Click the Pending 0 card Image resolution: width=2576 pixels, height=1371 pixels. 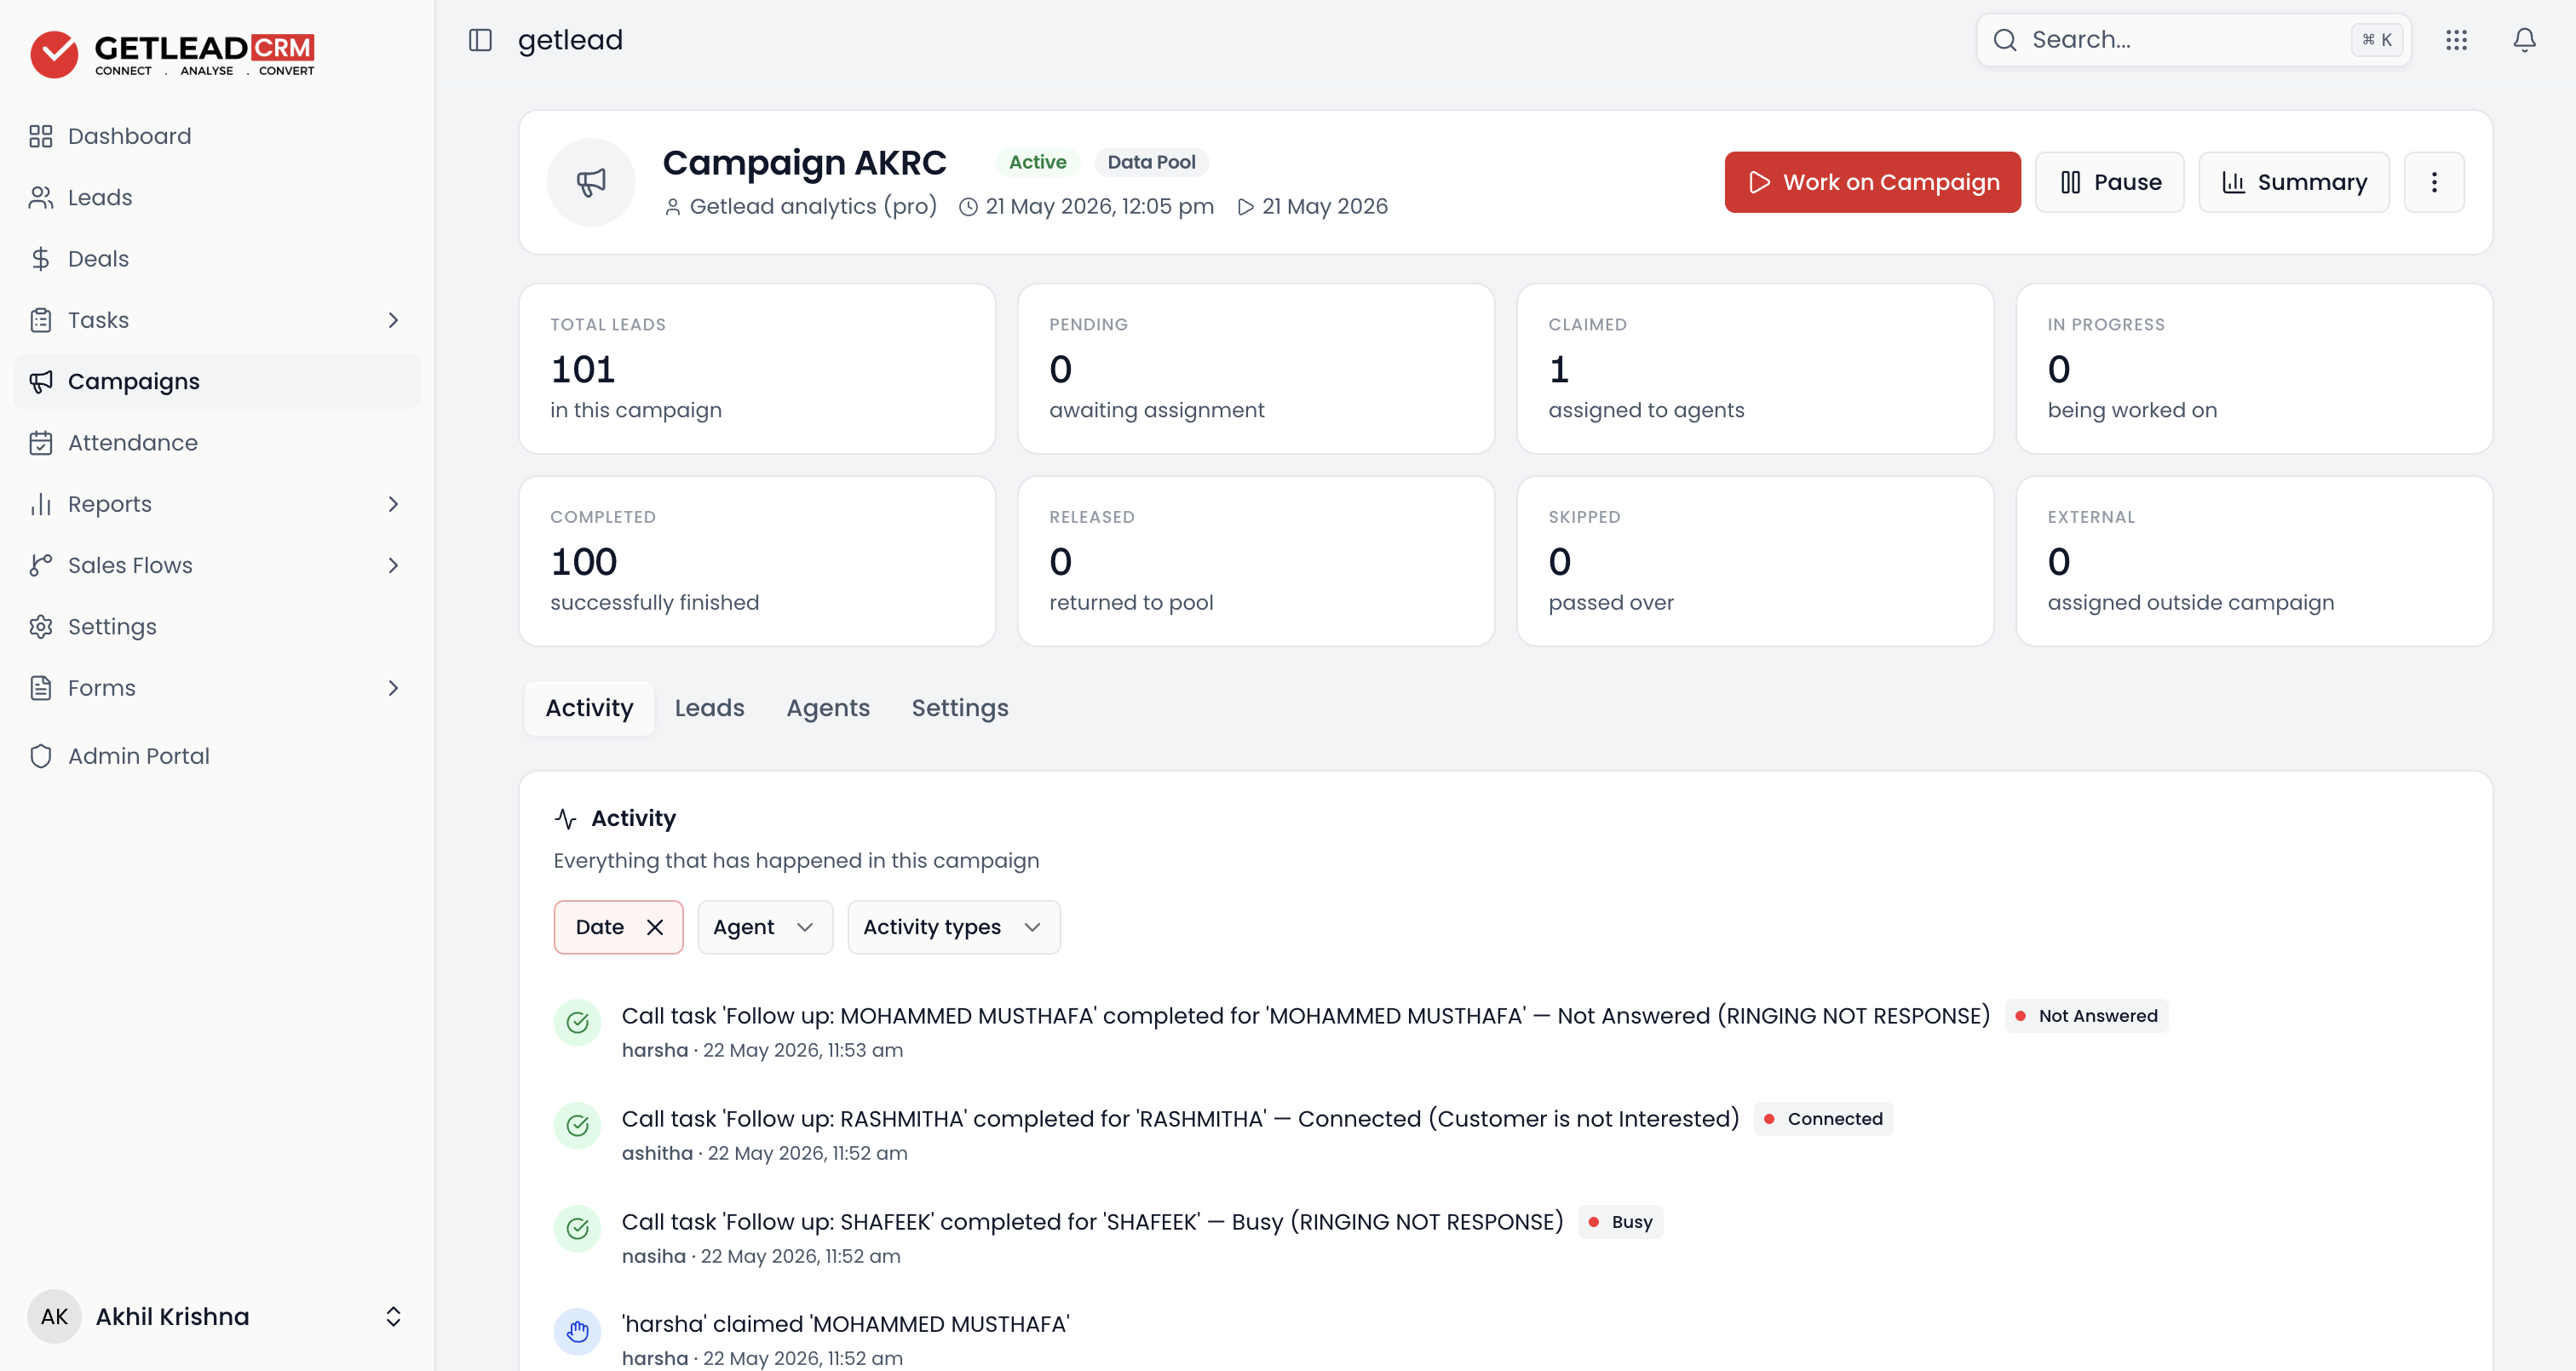[x=1256, y=368]
